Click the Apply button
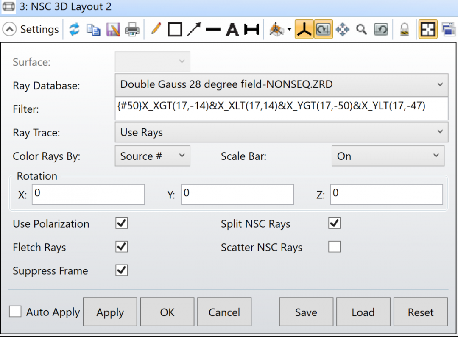The image size is (458, 337). [110, 312]
